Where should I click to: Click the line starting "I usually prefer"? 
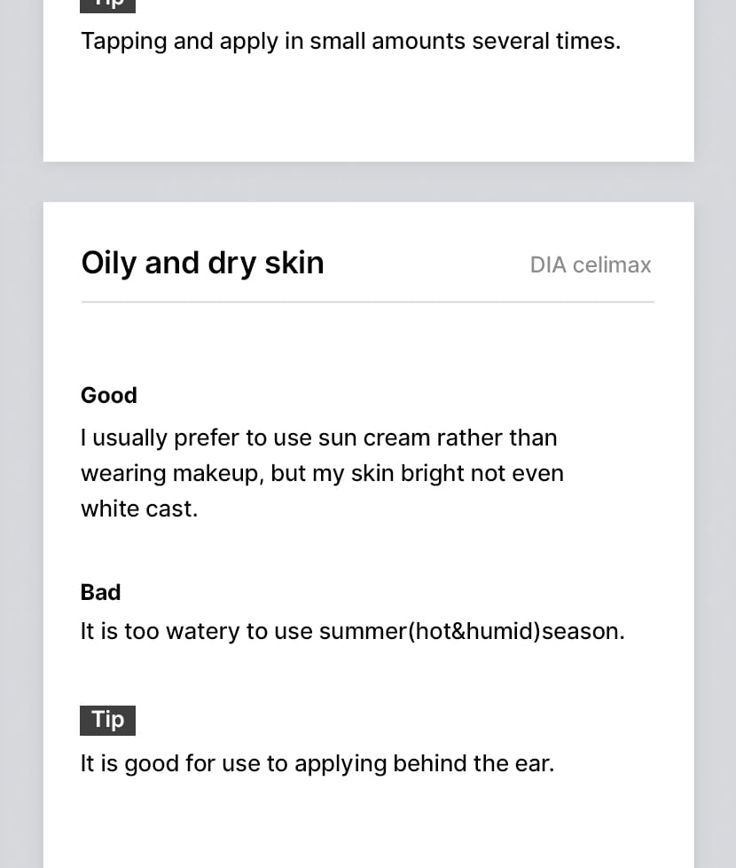point(319,438)
